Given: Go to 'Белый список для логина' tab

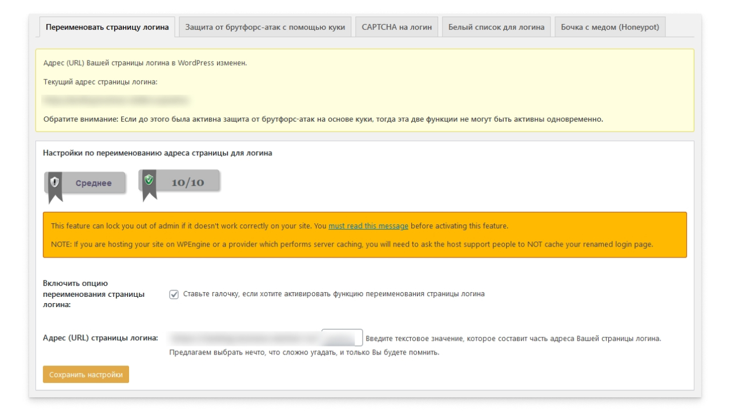Looking at the screenshot, I should point(496,27).
